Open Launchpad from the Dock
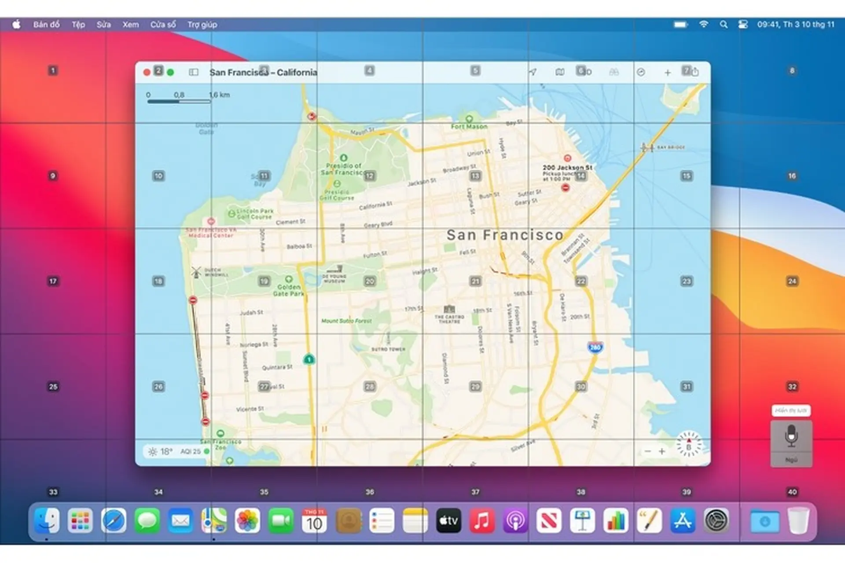Screen dimensions: 845x563 pyautogui.click(x=80, y=521)
